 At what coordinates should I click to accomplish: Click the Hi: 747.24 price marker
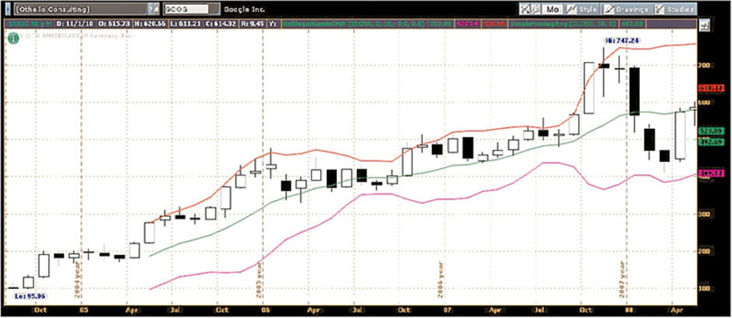click(x=622, y=40)
